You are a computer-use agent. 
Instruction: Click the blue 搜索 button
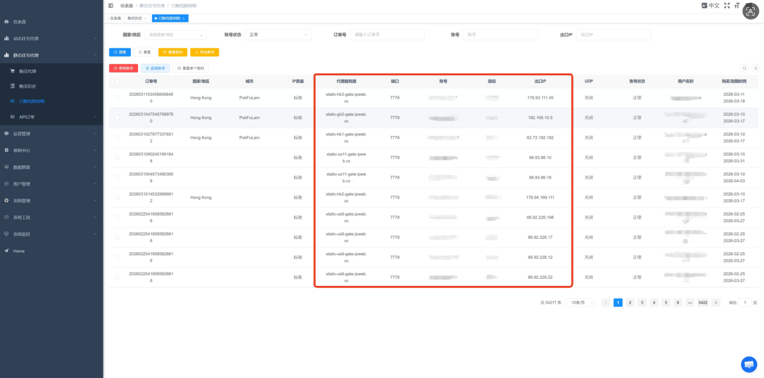click(x=120, y=52)
